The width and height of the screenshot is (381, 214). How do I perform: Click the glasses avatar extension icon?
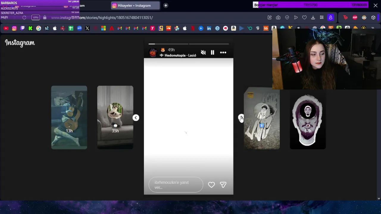click(x=364, y=18)
